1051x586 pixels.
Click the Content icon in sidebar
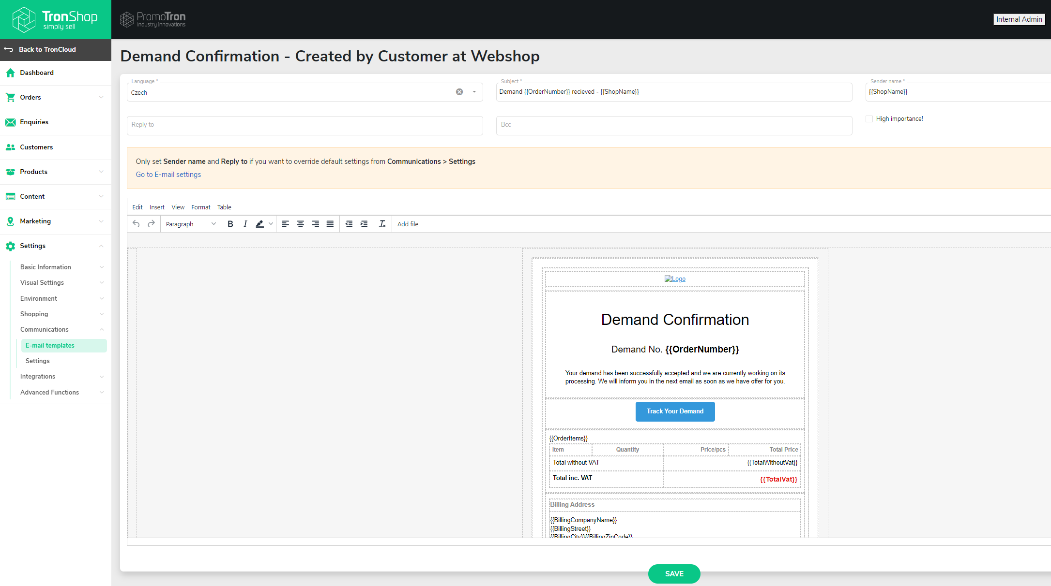click(10, 196)
